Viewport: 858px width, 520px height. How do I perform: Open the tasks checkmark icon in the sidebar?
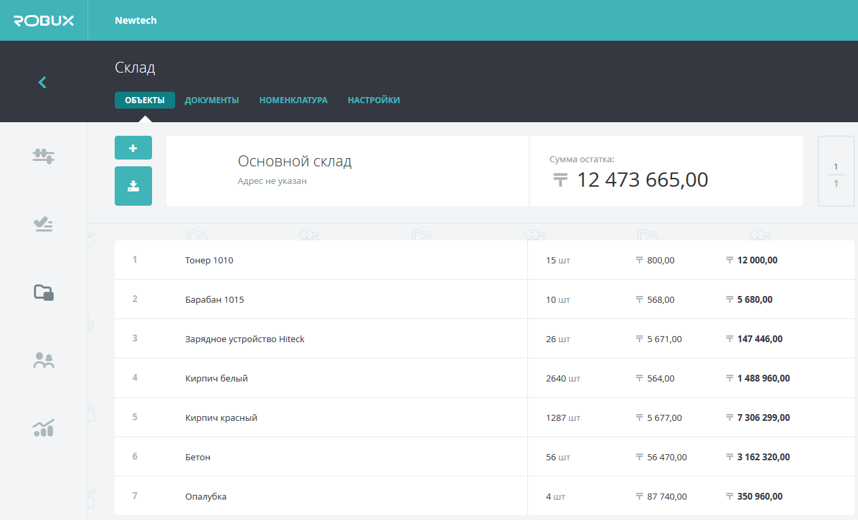pos(43,224)
